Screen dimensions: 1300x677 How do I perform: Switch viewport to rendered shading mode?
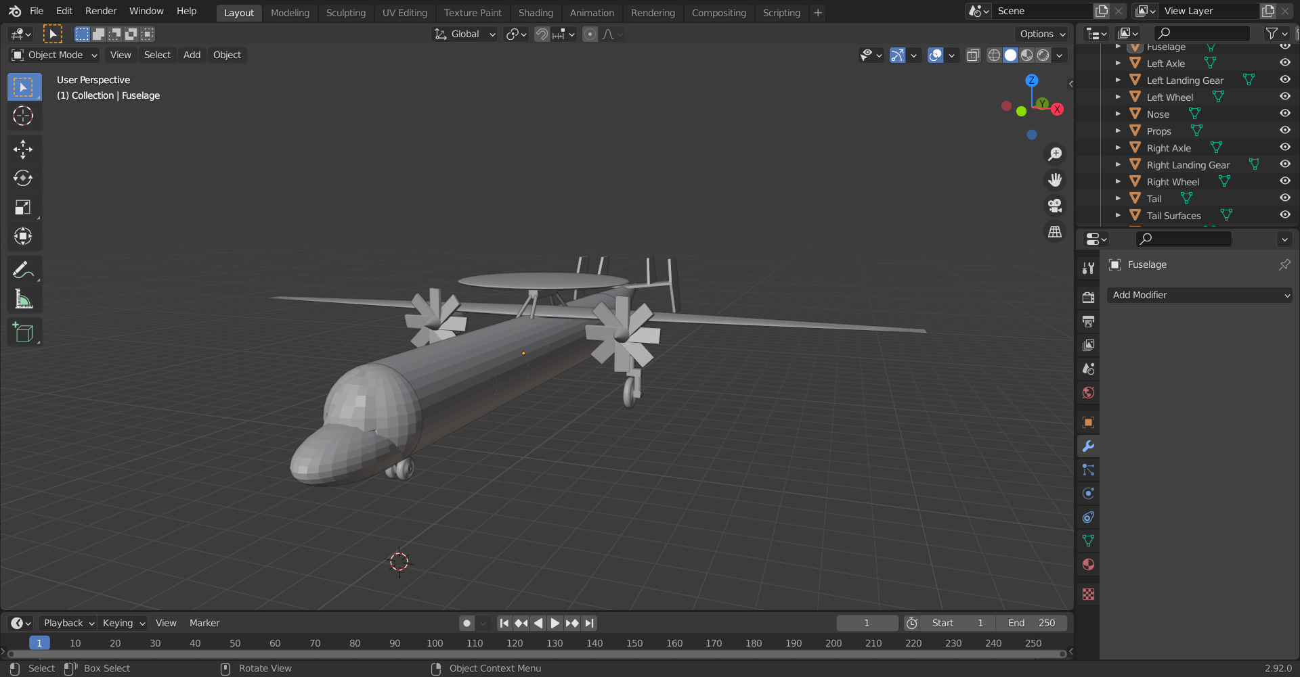pos(1043,55)
